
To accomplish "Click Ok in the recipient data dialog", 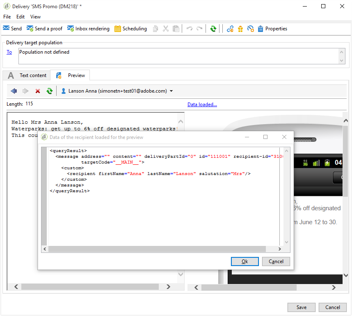I will tap(245, 261).
